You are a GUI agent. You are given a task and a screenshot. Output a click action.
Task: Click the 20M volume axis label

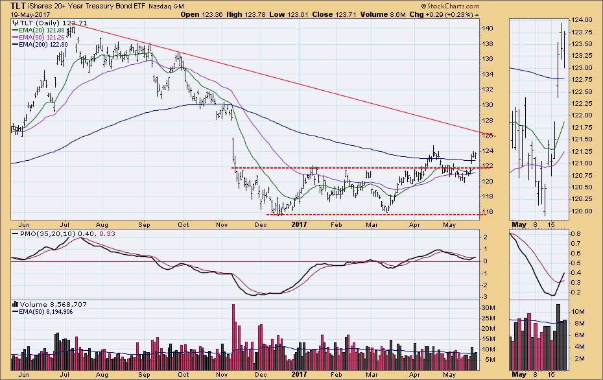coord(488,329)
